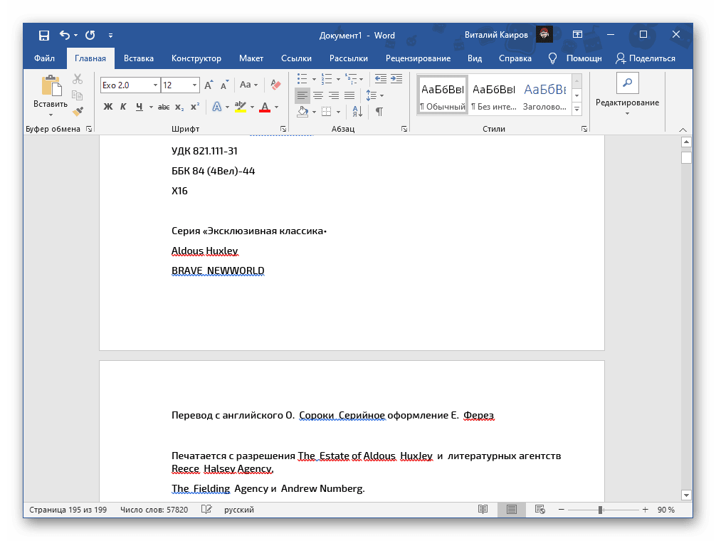The width and height of the screenshot is (716, 541).
Task: Toggle italic К formatting
Action: coord(123,107)
